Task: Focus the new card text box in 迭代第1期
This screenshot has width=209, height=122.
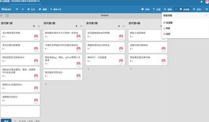Action: [x=20, y=112]
